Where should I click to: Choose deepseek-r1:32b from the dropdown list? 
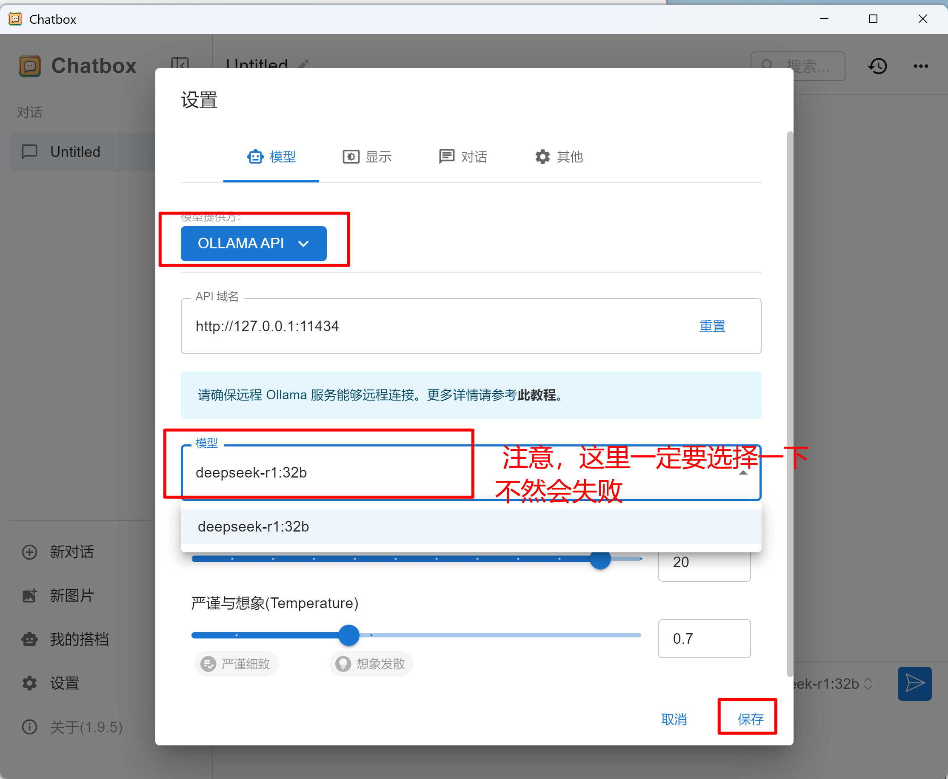click(471, 526)
